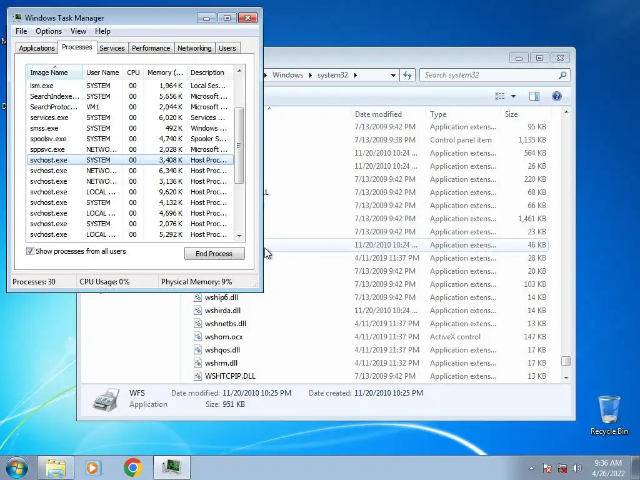Screen dimensions: 640x480
Task: Select the services.exe process
Action: 130,117
